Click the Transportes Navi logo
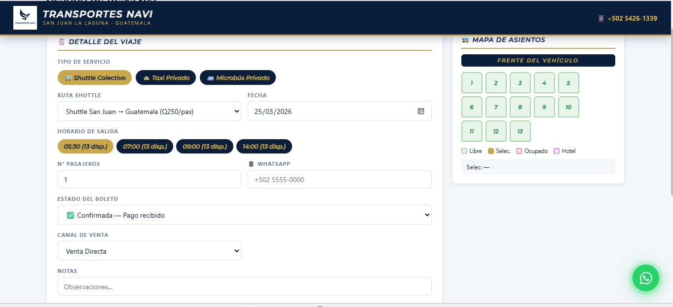This screenshot has height=307, width=673. click(x=25, y=18)
